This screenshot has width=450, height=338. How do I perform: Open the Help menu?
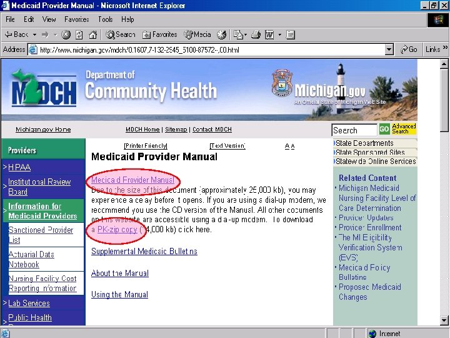127,19
